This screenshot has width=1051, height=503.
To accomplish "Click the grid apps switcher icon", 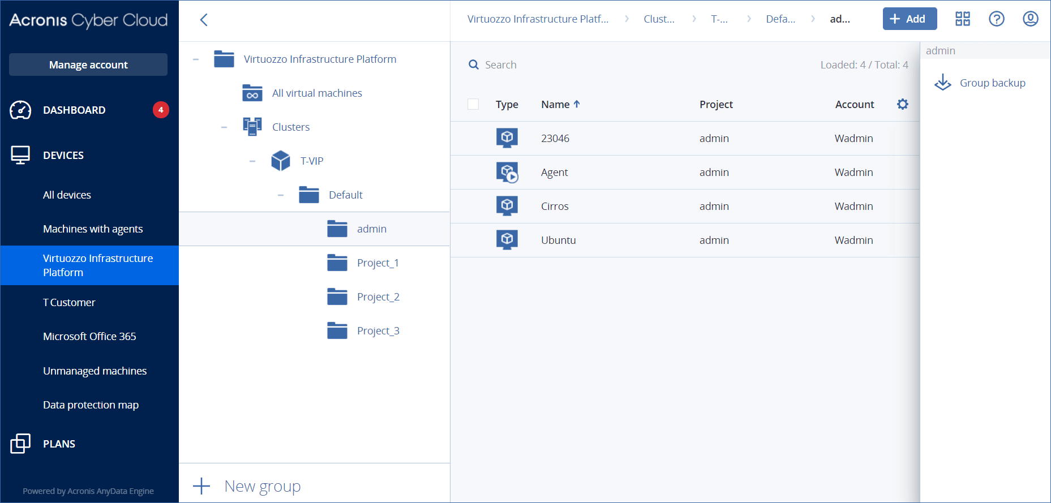I will (962, 19).
